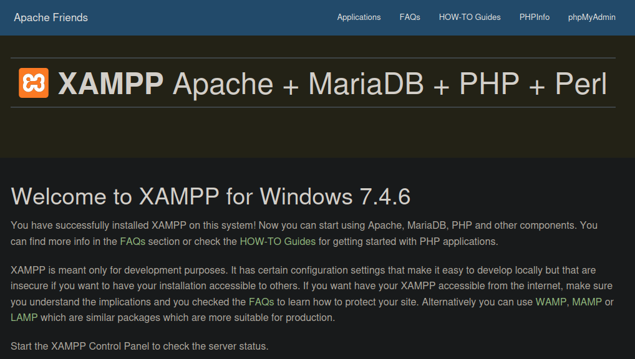This screenshot has width=635, height=359.
Task: Visit the MAMP link
Action: 587,302
